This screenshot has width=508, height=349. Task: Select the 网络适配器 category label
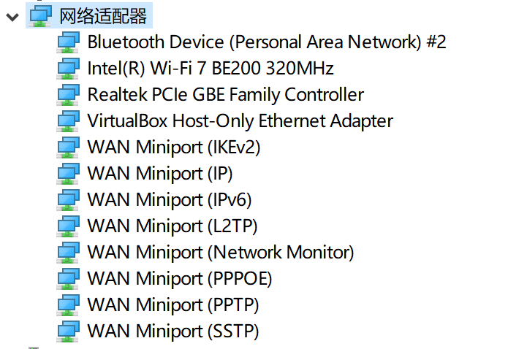[103, 15]
